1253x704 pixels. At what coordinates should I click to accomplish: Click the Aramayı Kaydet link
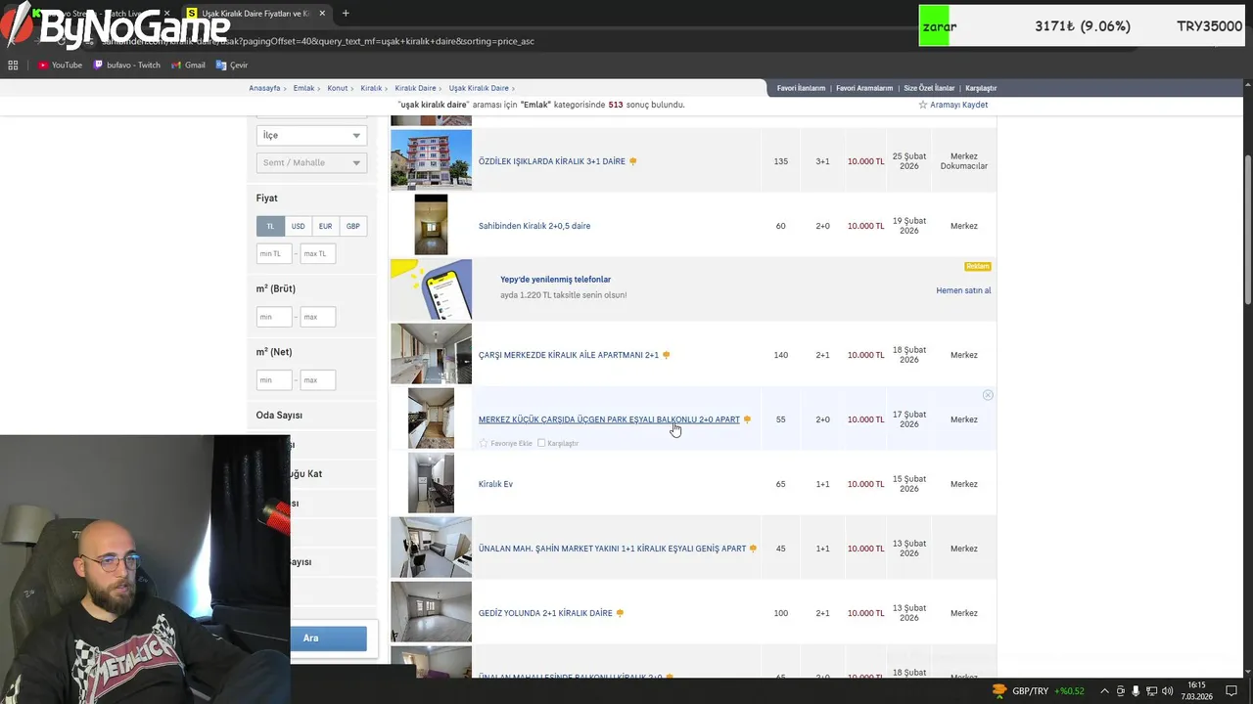pyautogui.click(x=958, y=105)
